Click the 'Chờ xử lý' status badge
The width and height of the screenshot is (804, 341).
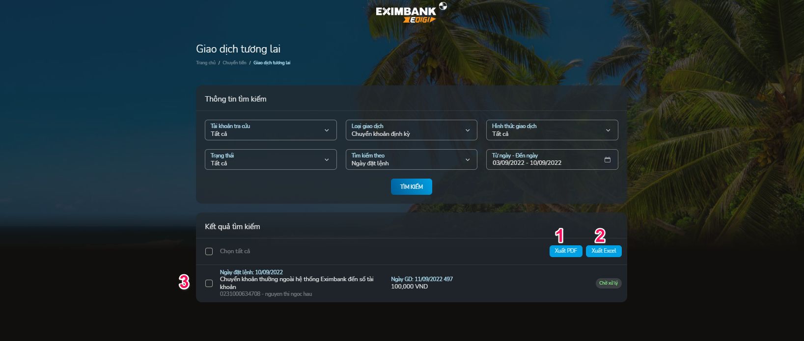(x=609, y=283)
